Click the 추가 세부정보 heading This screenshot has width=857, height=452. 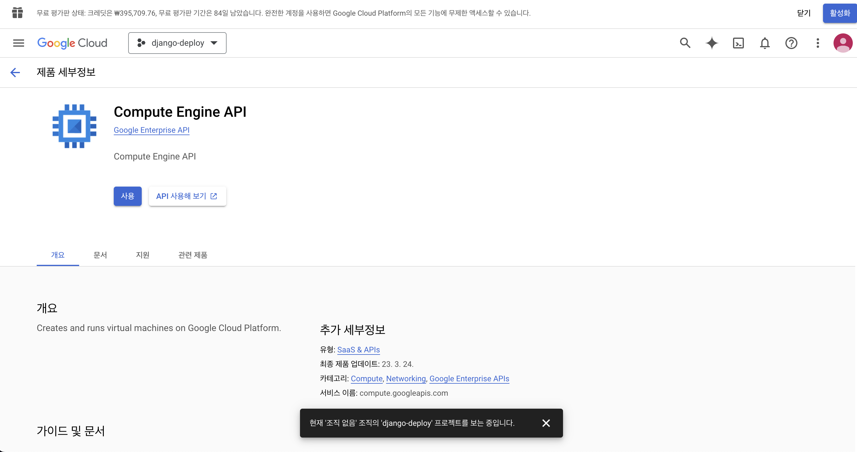coord(353,330)
